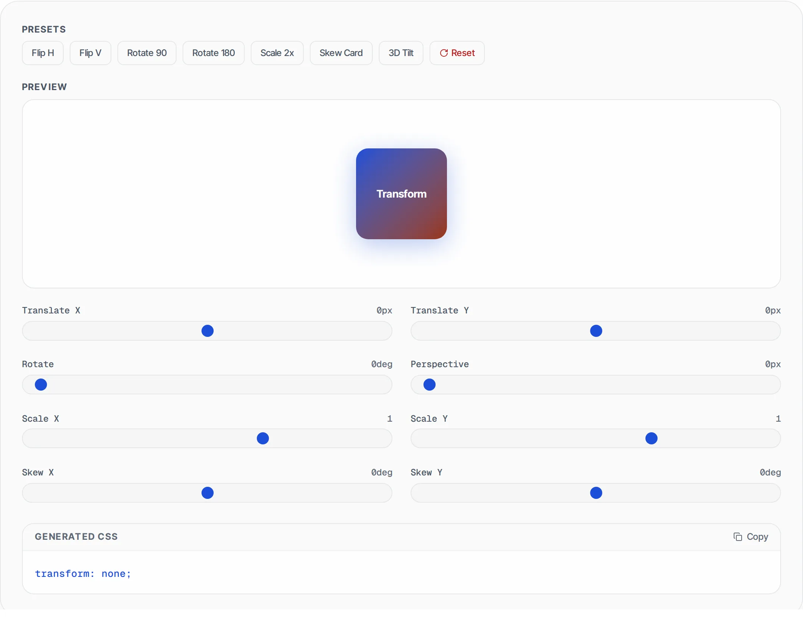Apply the Flip H preset
The height and width of the screenshot is (617, 803).
(x=43, y=53)
